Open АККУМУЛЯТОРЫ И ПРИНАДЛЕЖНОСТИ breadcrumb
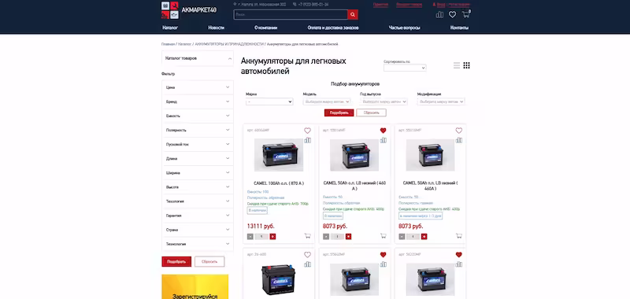The width and height of the screenshot is (630, 299). (x=229, y=44)
